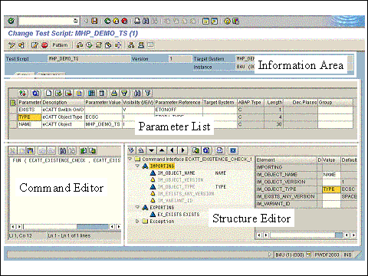Click the yellow Help question mark icon
Screen dimensions: 368x276
[x=227, y=21]
